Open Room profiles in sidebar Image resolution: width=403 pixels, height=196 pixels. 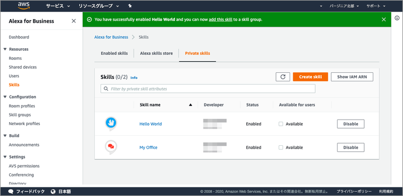(22, 106)
